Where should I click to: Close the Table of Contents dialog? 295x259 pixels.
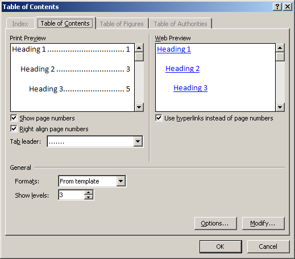point(288,7)
